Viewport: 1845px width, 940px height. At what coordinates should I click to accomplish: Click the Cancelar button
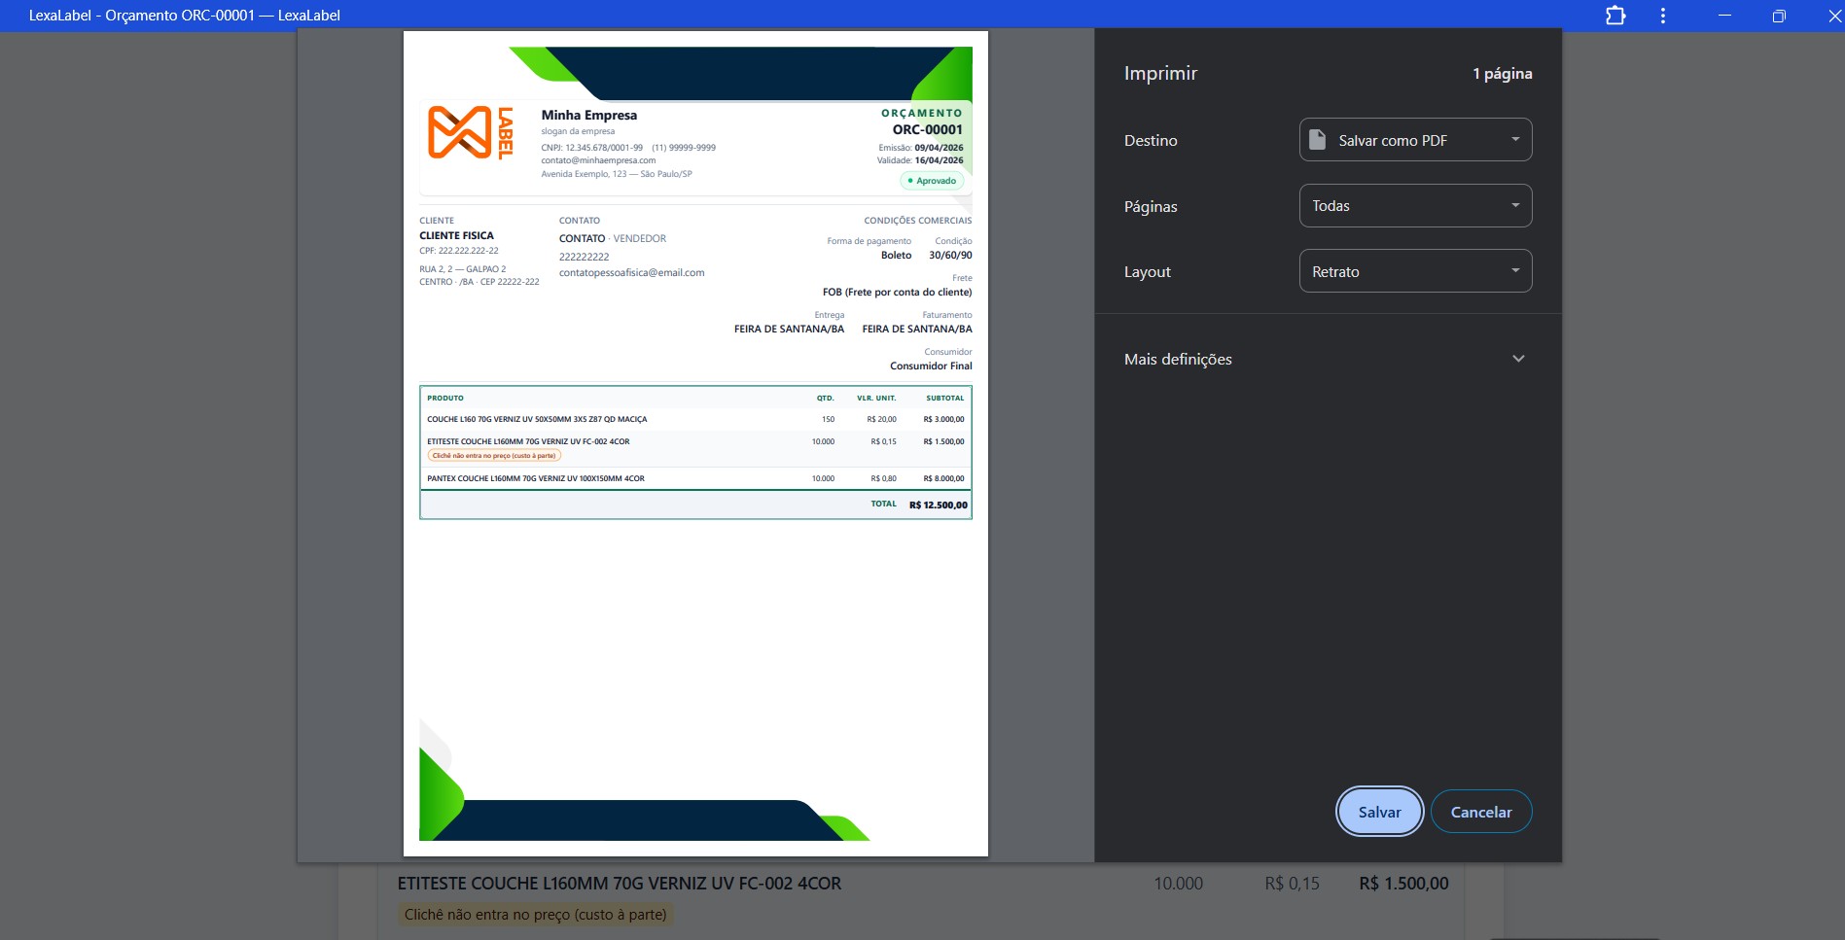click(1481, 812)
